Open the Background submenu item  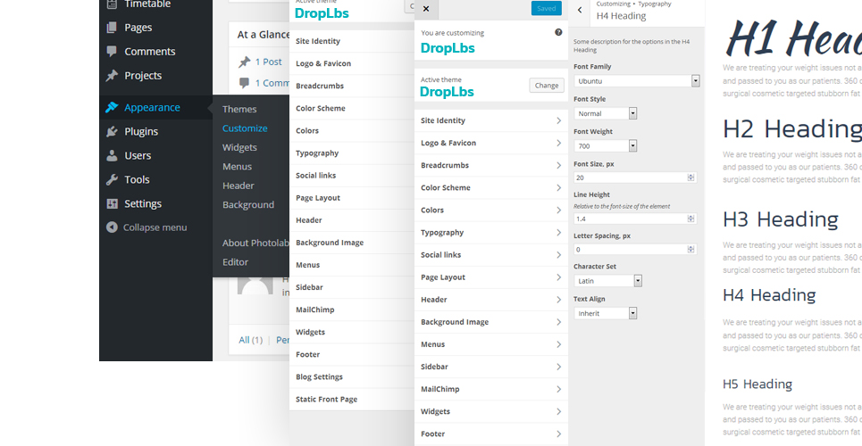[248, 205]
